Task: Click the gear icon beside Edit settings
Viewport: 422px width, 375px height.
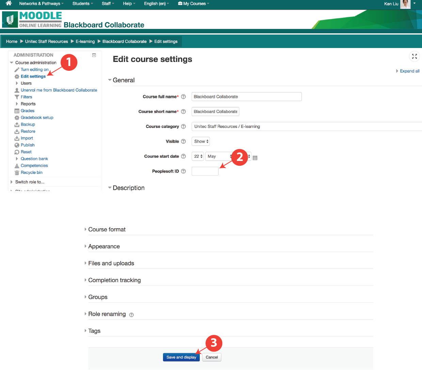Action: coord(17,77)
